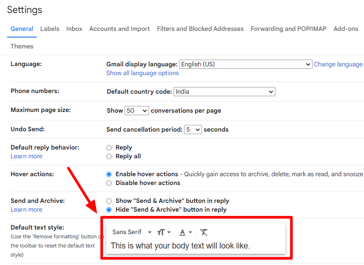Viewport: 364px width, 265px height.
Task: Open Forwarding and POP/IMAP tab
Action: pos(288,29)
